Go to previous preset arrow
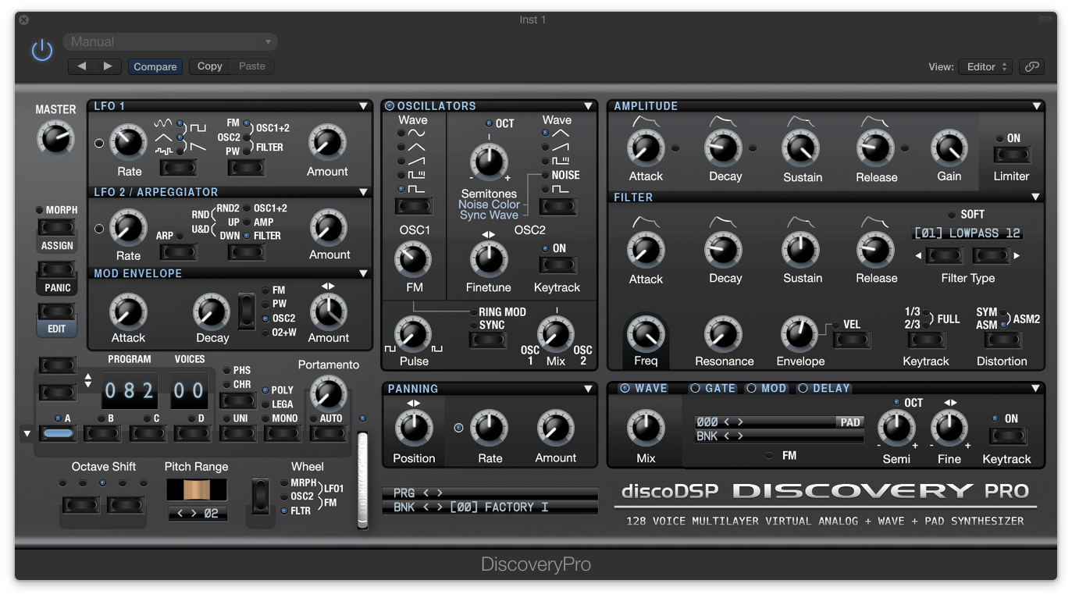 81,66
